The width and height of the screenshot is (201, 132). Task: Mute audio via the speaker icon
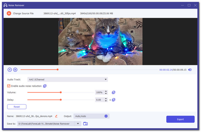click(x=190, y=70)
